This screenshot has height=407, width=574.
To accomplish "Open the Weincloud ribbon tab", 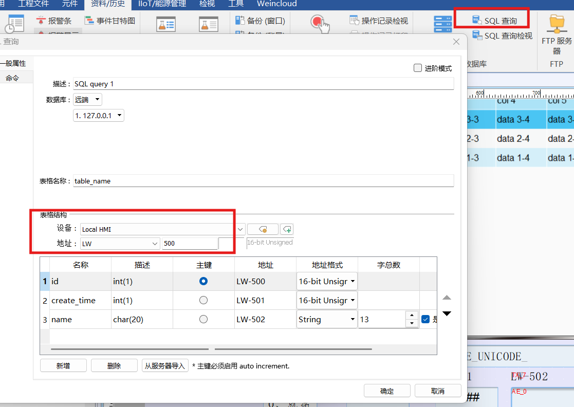I will 277,4.
